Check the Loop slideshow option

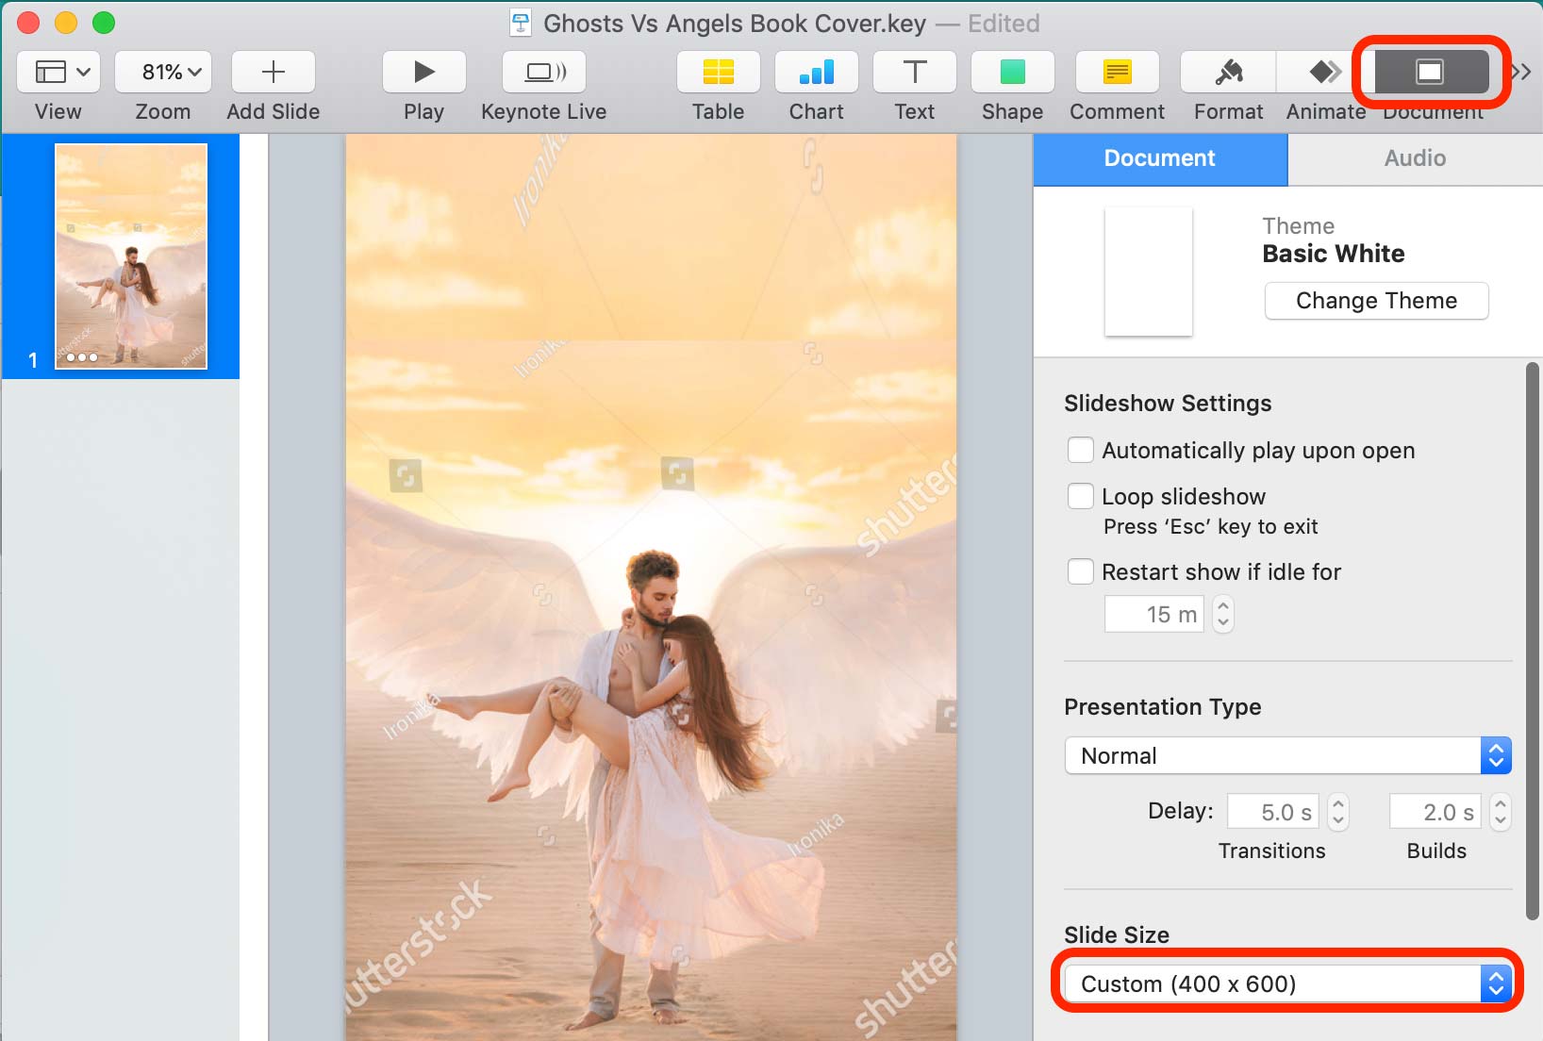(x=1081, y=496)
